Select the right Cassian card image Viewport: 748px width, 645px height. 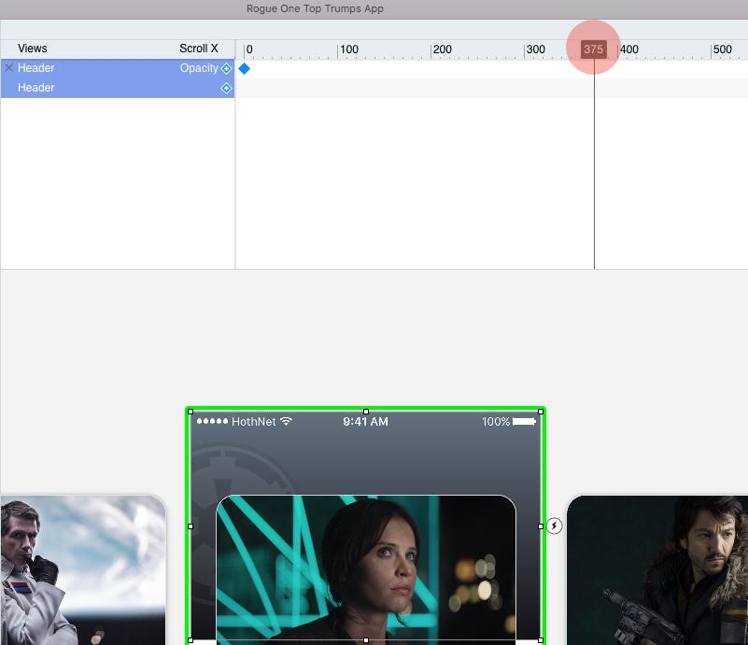click(x=657, y=570)
